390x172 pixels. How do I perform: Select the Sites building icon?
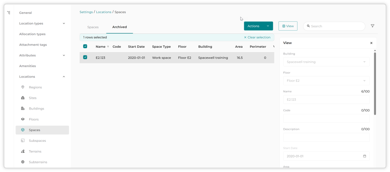click(23, 98)
